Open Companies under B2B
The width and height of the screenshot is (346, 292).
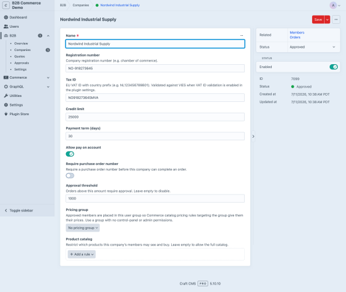point(22,50)
